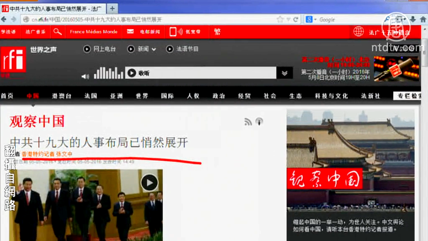Open the search engine selector dropdown
The image size is (428, 241).
coord(315,20)
